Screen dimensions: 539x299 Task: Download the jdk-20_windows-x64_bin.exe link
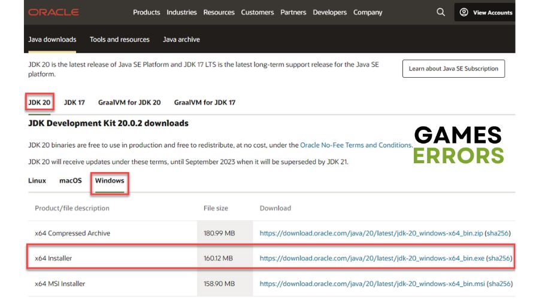[x=372, y=258]
